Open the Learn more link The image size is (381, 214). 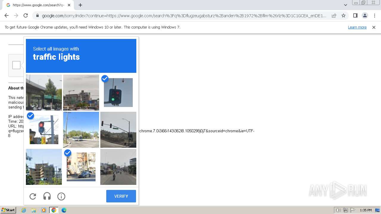point(357,27)
